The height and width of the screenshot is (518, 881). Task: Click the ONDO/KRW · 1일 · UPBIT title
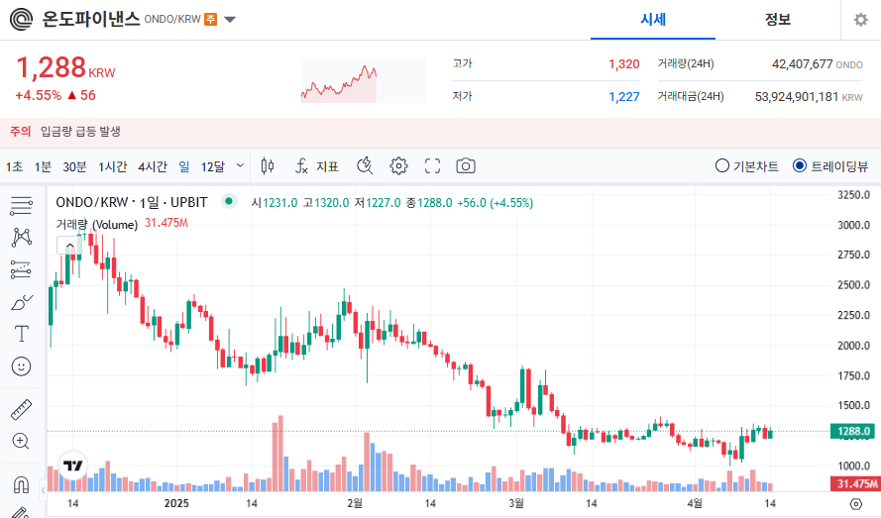pos(132,202)
